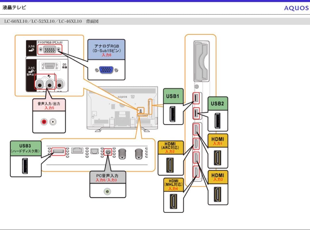310x230 pixels.
Task: Click the USB3 hard disk port icon
Action: point(25,166)
